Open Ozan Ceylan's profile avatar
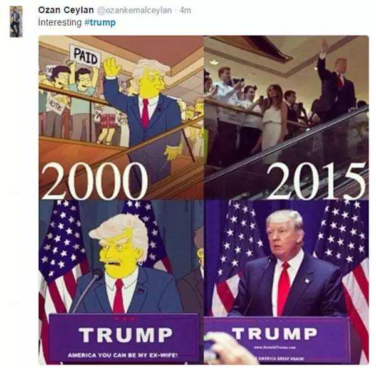The height and width of the screenshot is (368, 376). click(16, 21)
